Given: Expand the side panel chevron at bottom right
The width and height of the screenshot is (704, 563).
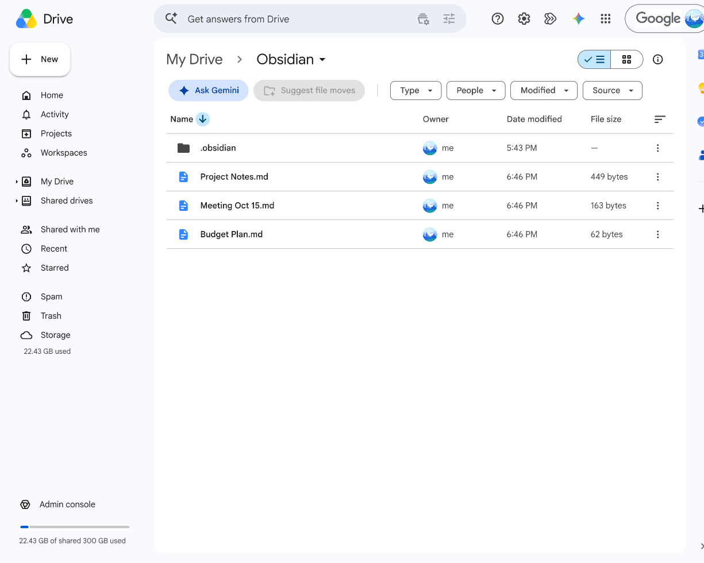Looking at the screenshot, I should click(x=701, y=546).
